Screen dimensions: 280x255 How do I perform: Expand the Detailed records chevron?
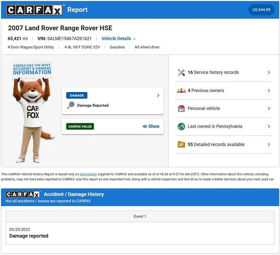[269, 144]
